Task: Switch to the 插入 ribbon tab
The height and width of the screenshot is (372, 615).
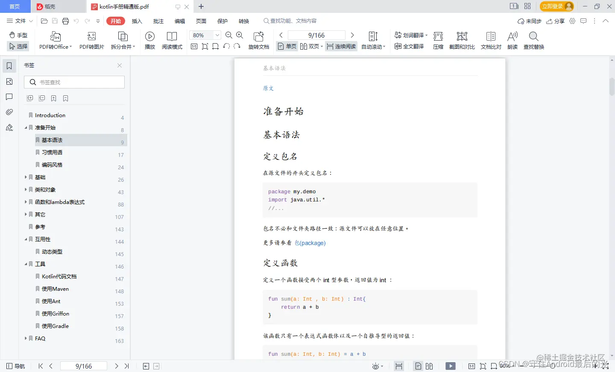Action: coord(137,21)
